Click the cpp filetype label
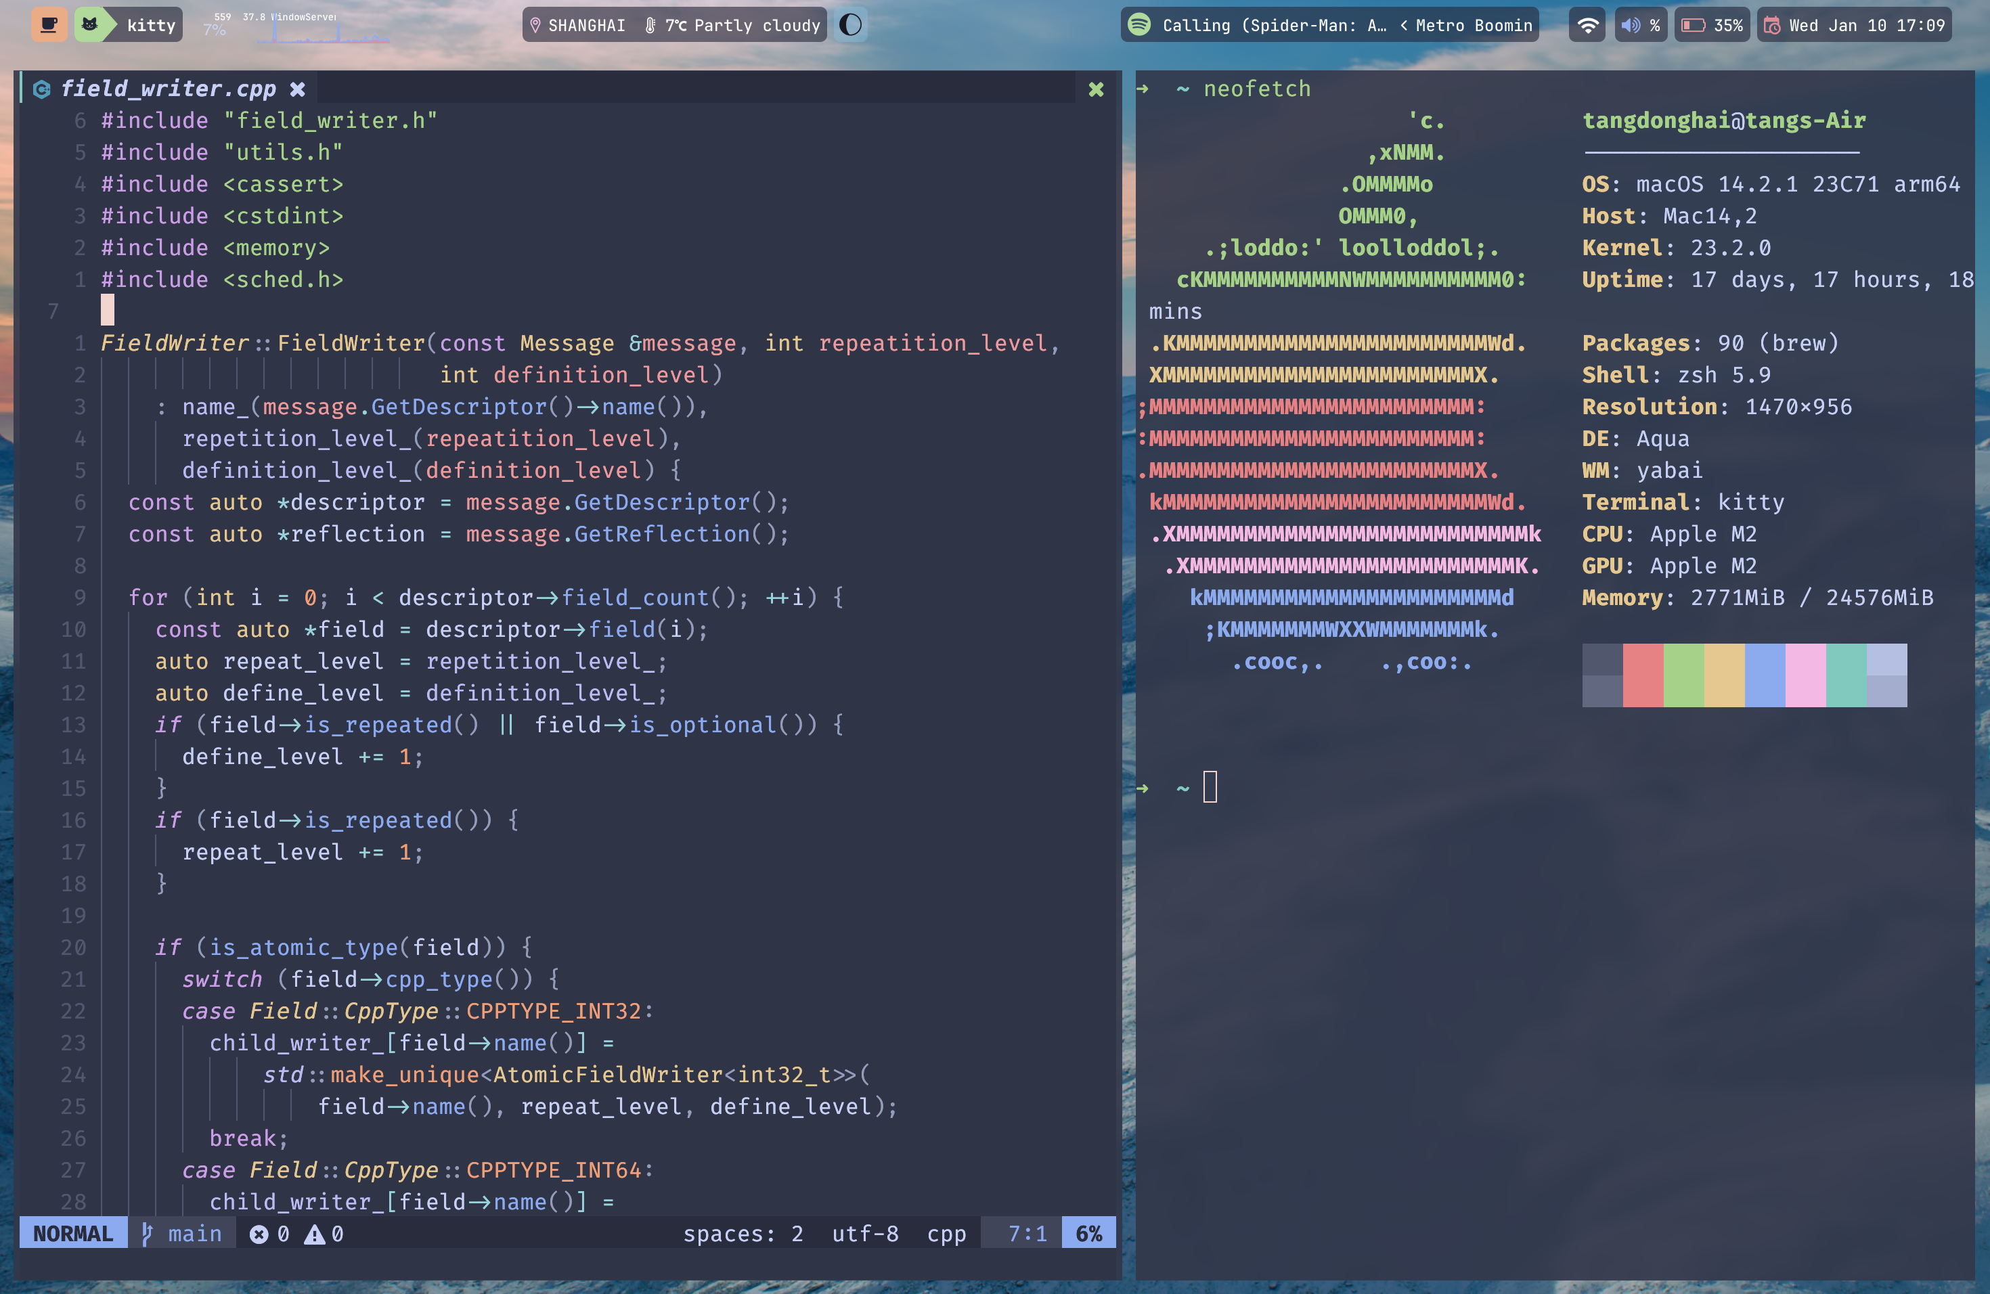This screenshot has width=1990, height=1294. (946, 1234)
